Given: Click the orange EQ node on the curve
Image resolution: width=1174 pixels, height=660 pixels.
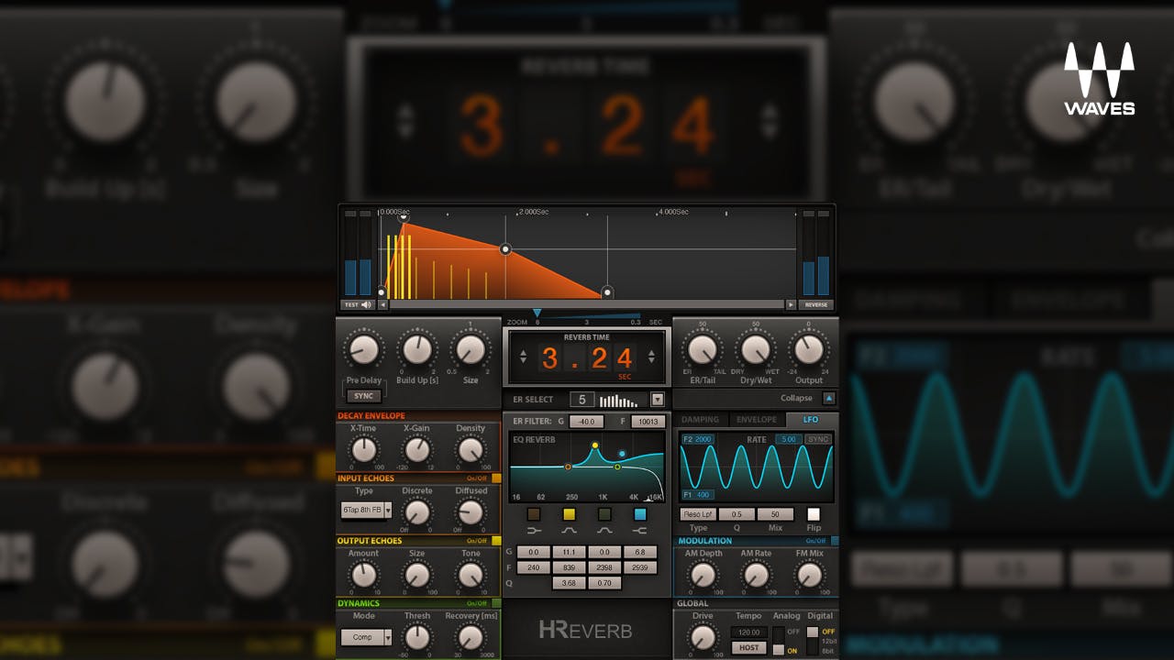Looking at the screenshot, I should [568, 467].
